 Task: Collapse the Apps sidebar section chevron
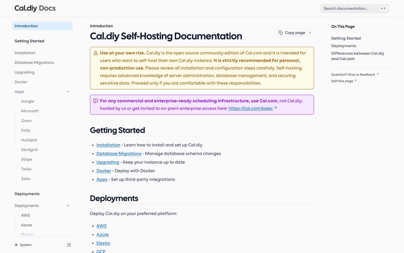pos(68,92)
